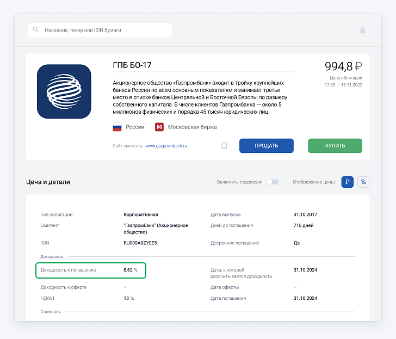
Task: Focus the name, ticker or ISIN search field
Action: click(x=100, y=30)
